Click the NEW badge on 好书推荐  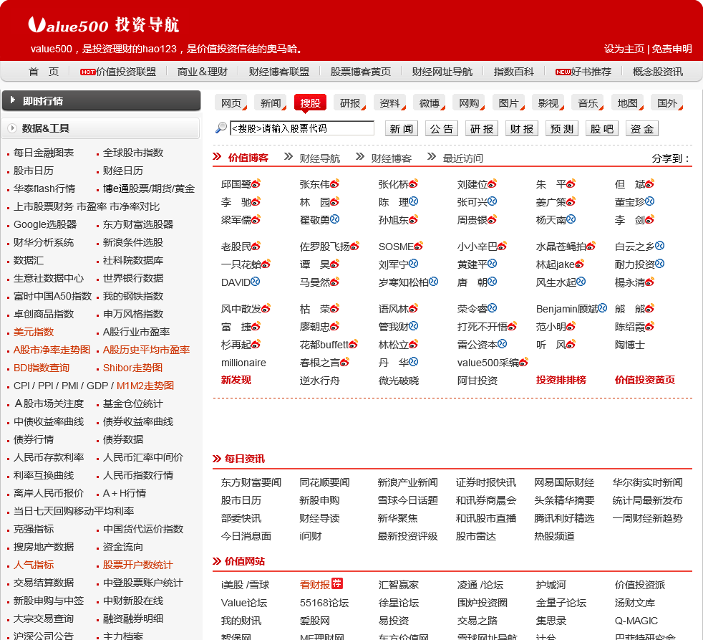[x=563, y=72]
